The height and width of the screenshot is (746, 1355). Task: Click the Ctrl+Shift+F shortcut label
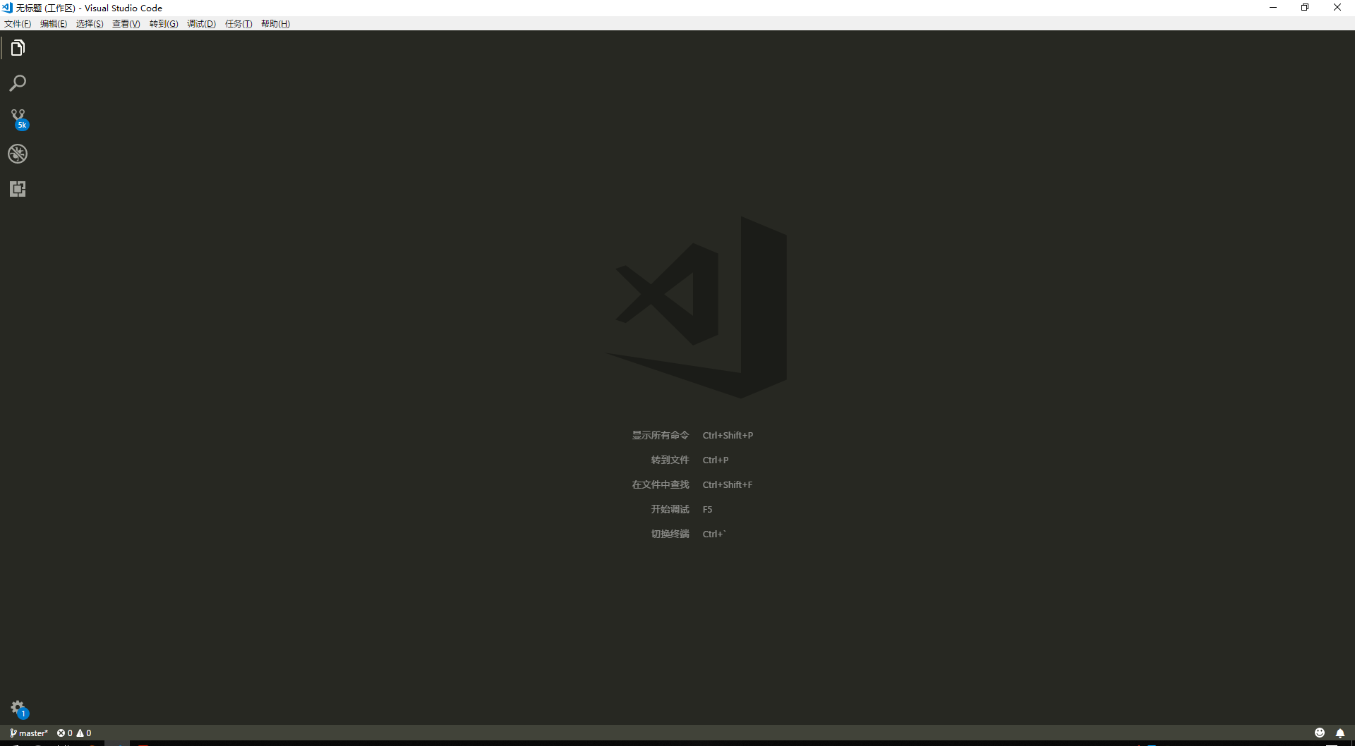(x=728, y=484)
